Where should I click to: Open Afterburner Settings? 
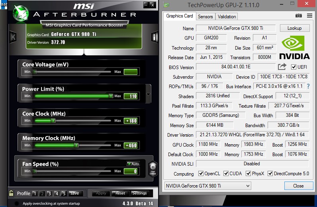pyautogui.click(x=139, y=193)
